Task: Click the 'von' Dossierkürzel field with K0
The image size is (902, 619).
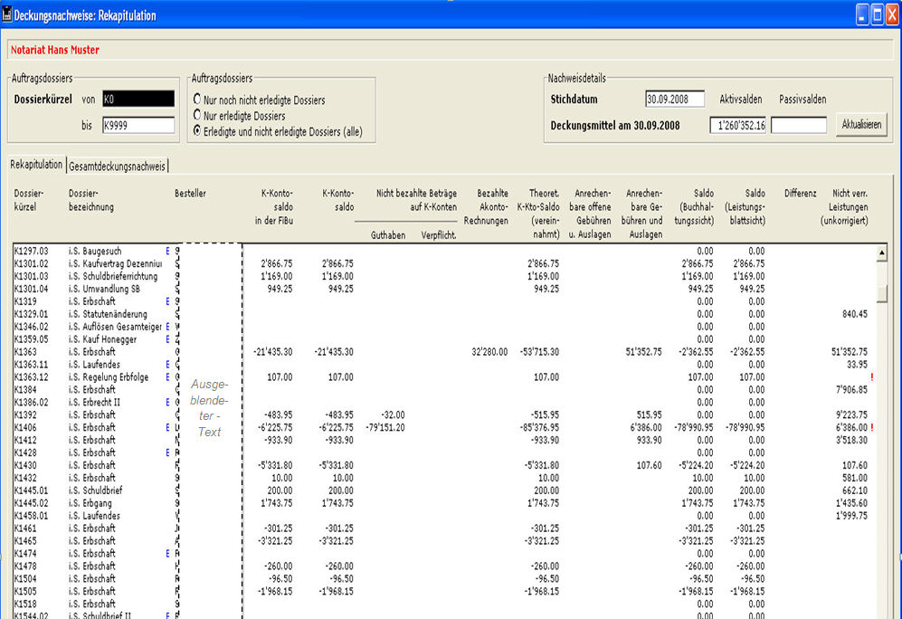Action: coord(138,100)
